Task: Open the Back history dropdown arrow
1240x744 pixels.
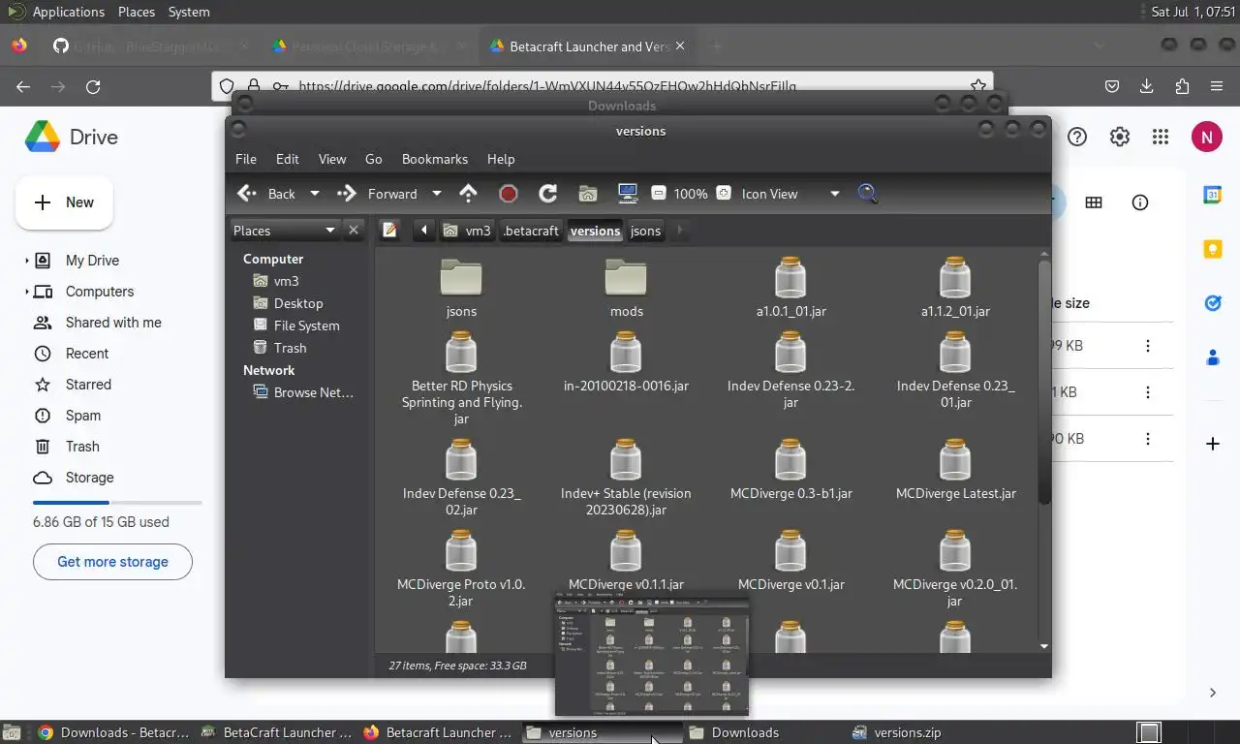Action: pos(314,194)
